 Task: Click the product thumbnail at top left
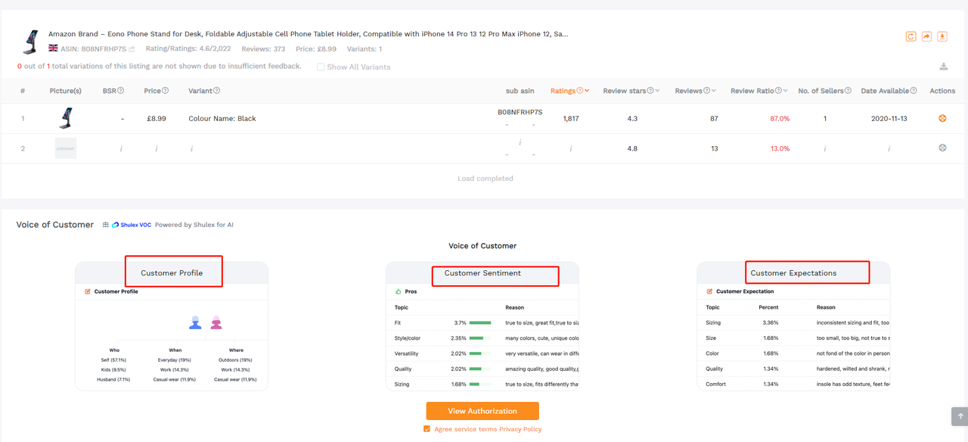[31, 42]
